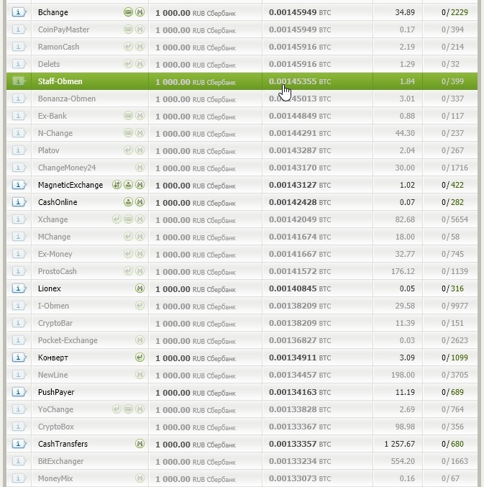Click person badge icon on CashOnline row
484x487 pixels.
point(128,202)
